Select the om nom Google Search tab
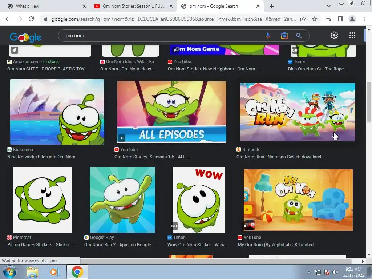 click(x=219, y=6)
